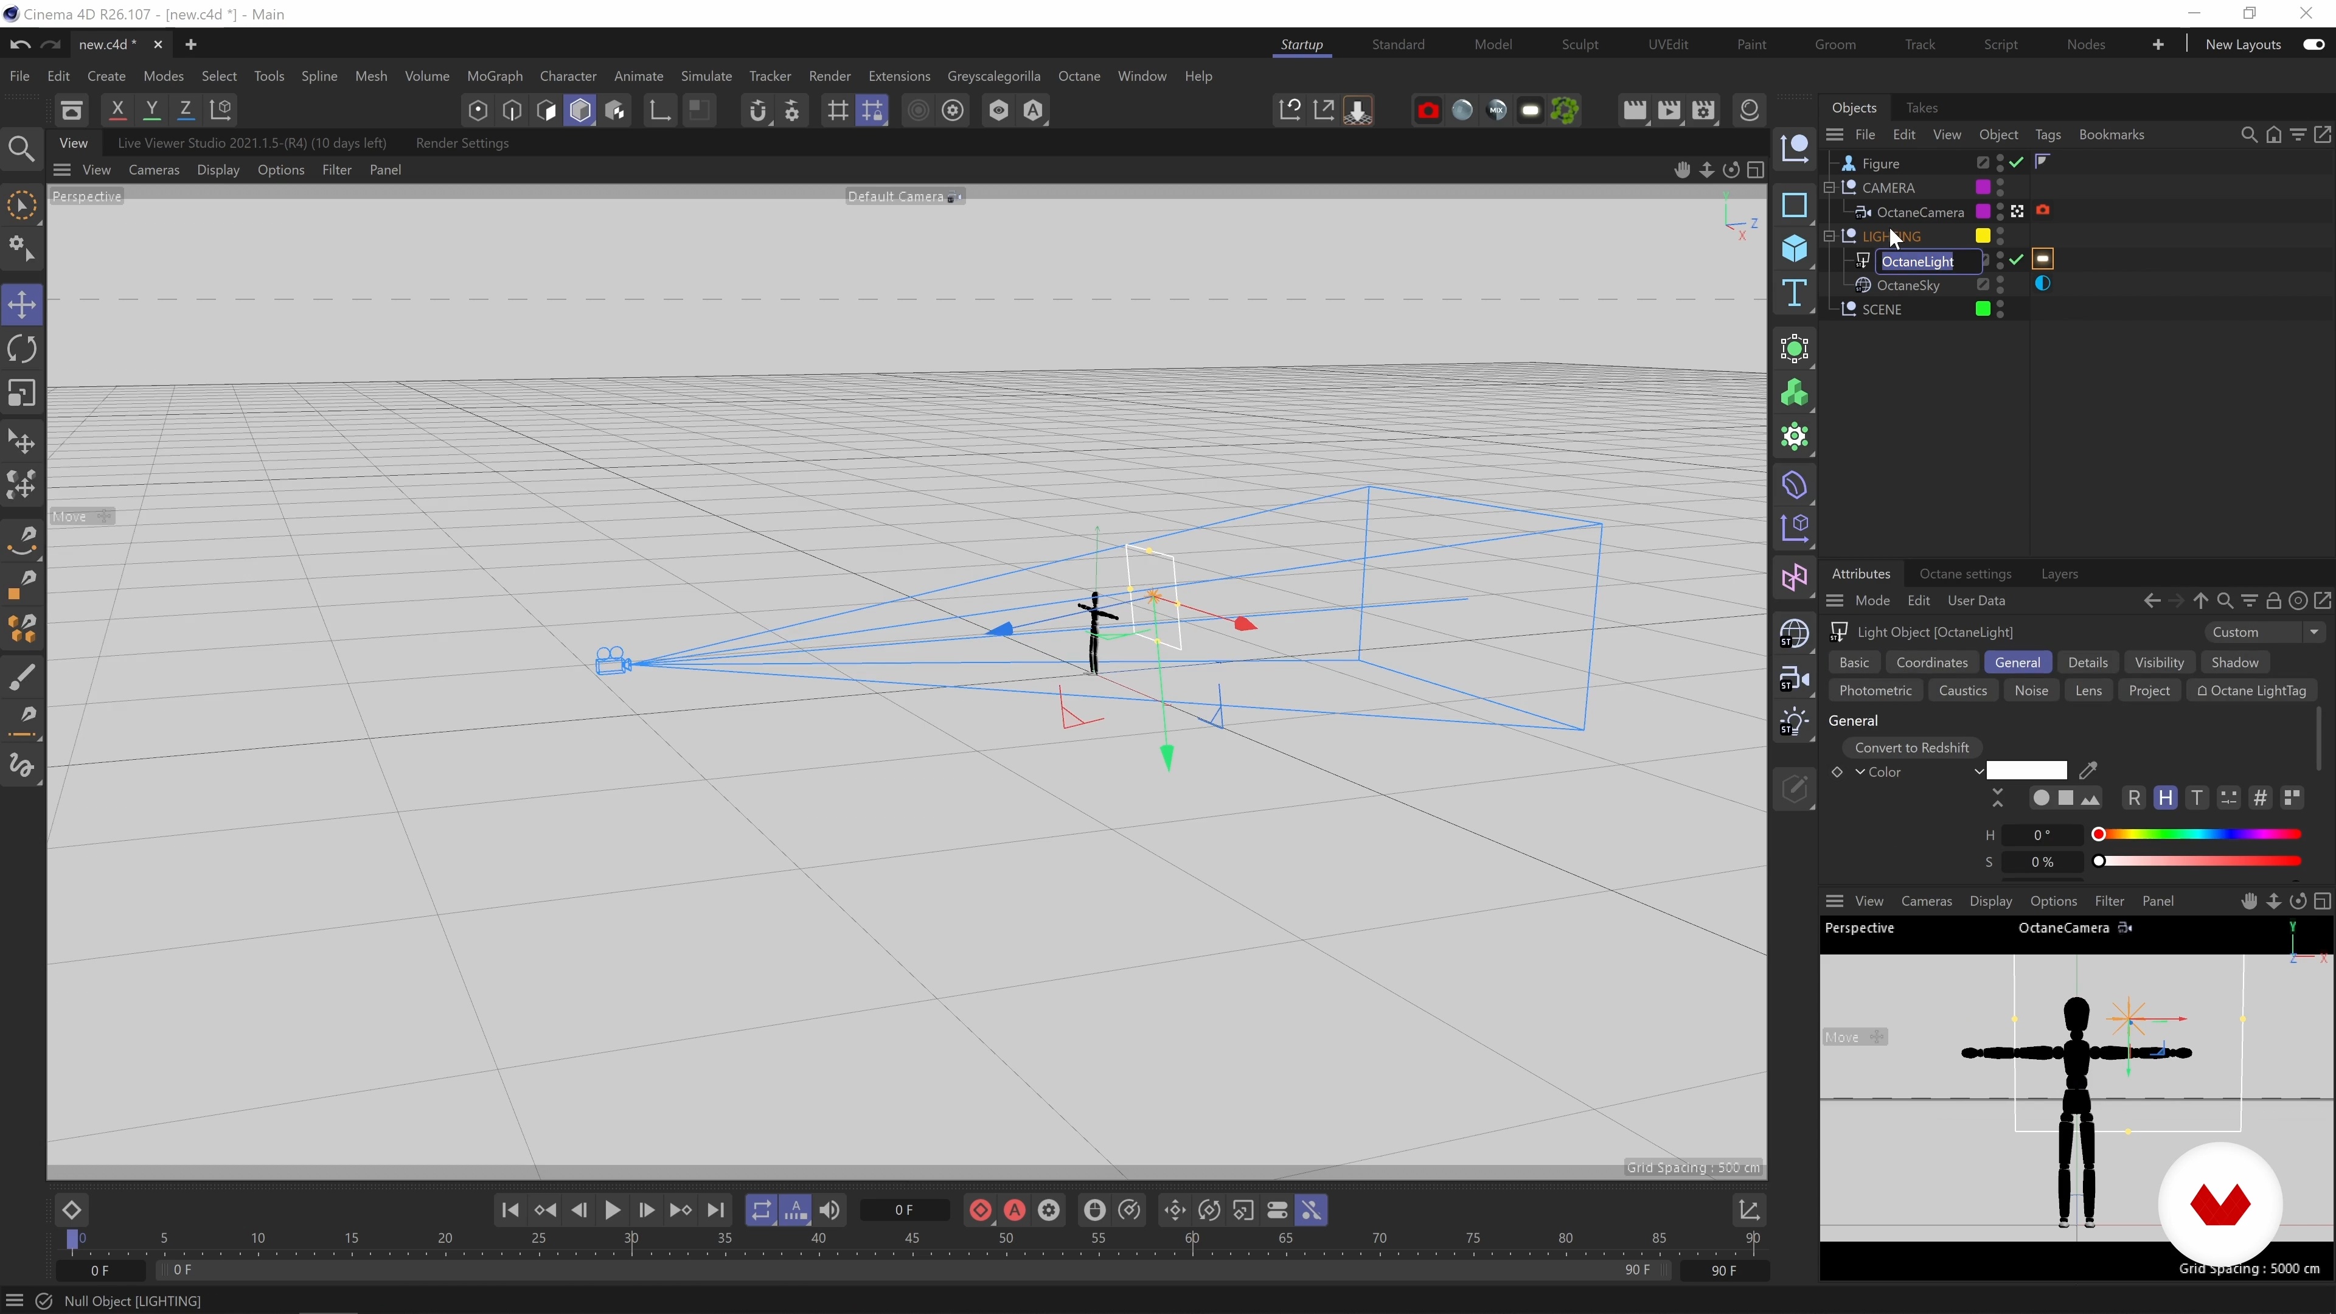The height and width of the screenshot is (1314, 2336).
Task: Toggle sound playback speaker icon
Action: [830, 1211]
